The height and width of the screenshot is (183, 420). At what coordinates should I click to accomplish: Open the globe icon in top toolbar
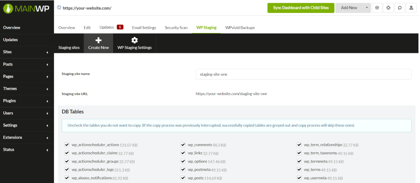click(x=377, y=8)
